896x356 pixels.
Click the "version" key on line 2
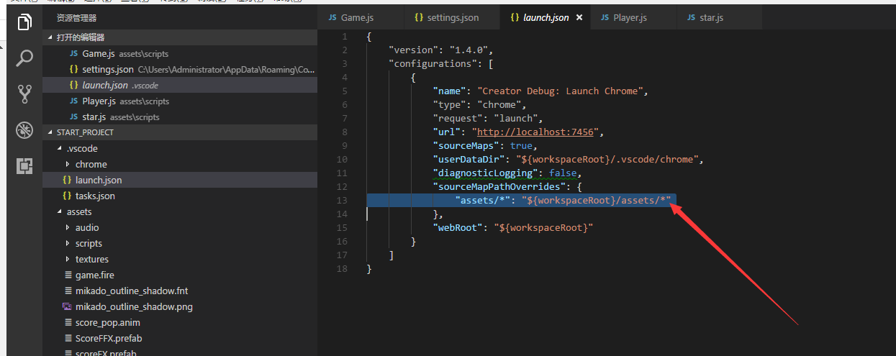413,50
